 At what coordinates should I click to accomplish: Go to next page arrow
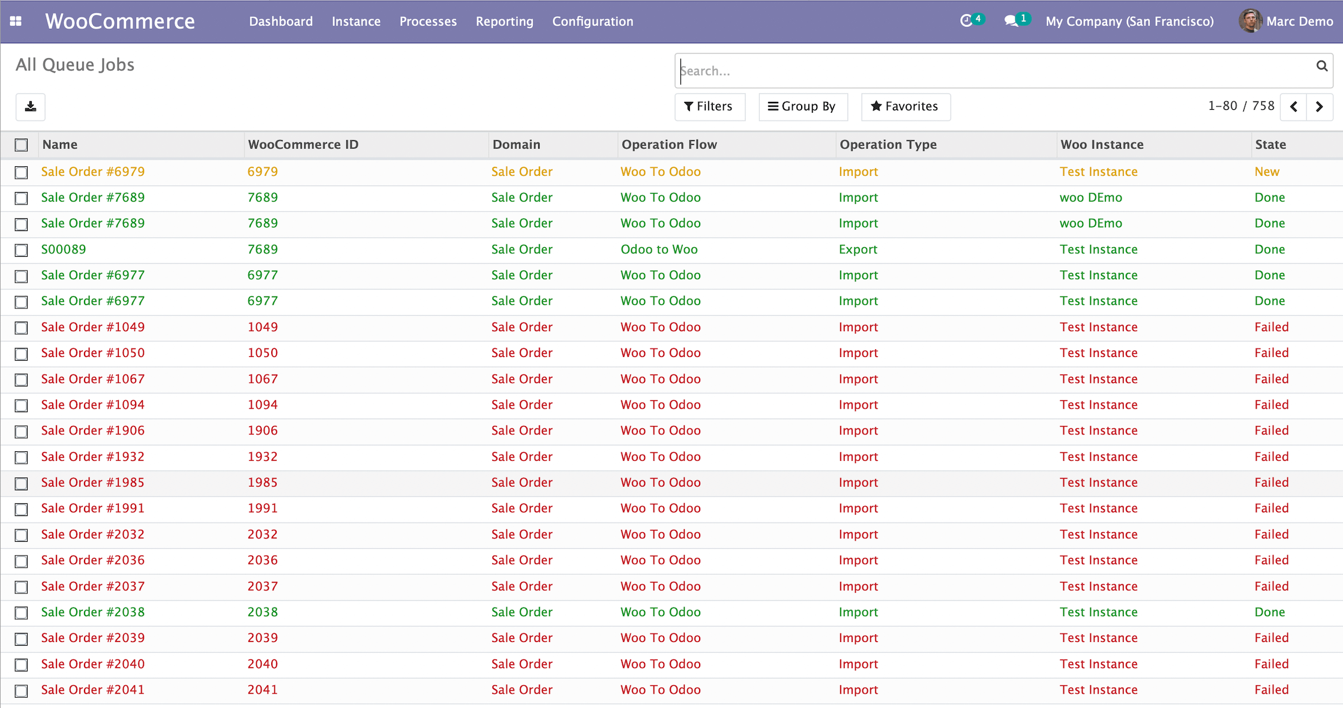tap(1319, 107)
